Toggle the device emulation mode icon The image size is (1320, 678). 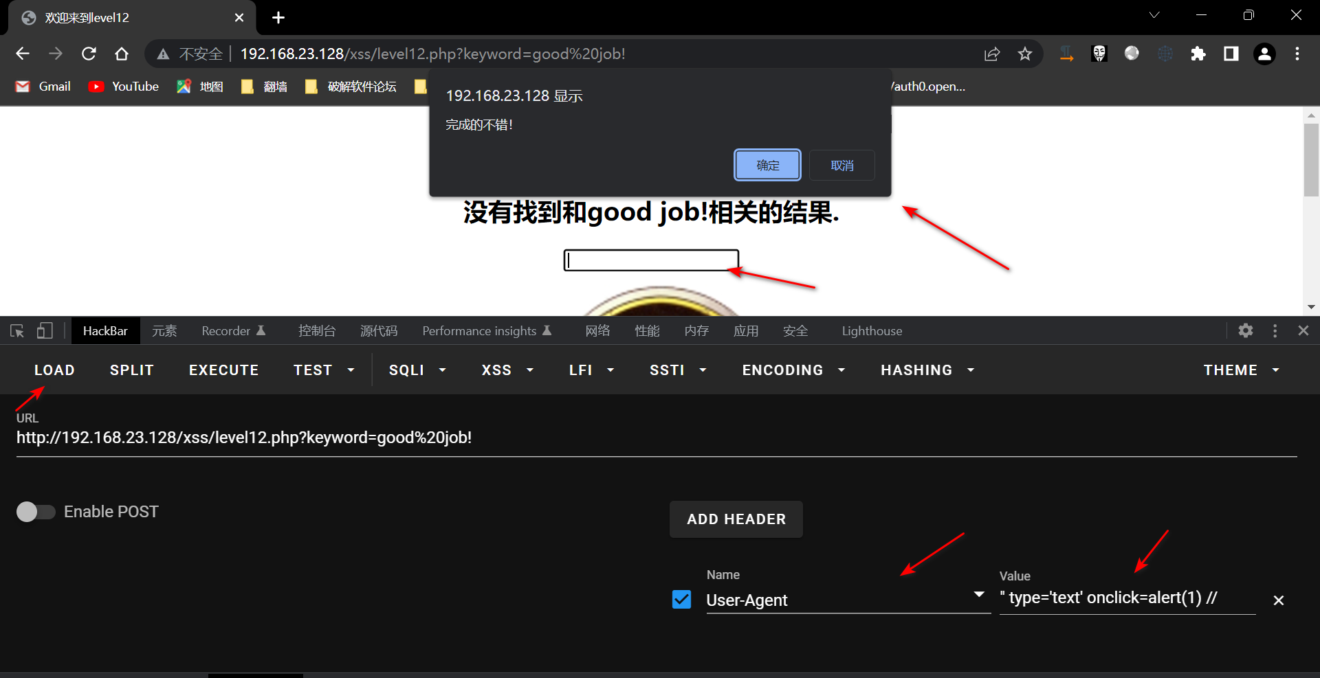coord(44,330)
